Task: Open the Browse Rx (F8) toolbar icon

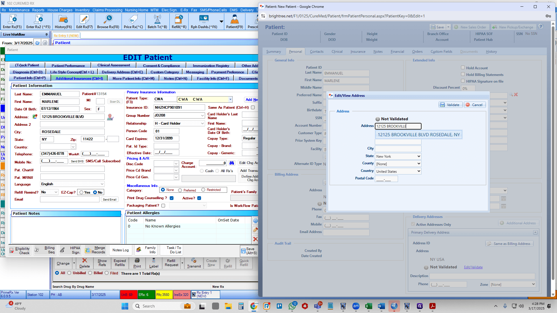Action: point(108,22)
